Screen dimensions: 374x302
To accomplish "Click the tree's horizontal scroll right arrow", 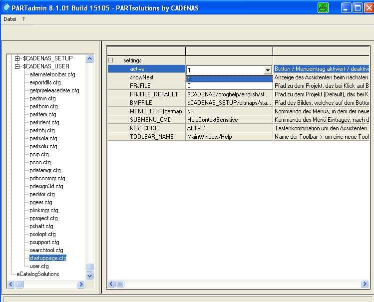I will [x=81, y=284].
